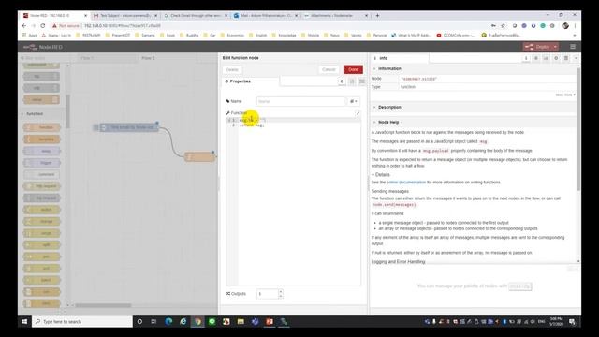Select the trigger node in palette

[x=41, y=163]
